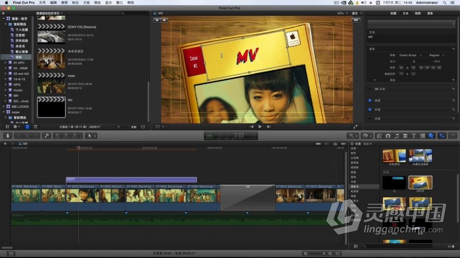Select the purple title clip in timeline
The image size is (460, 258).
131,179
